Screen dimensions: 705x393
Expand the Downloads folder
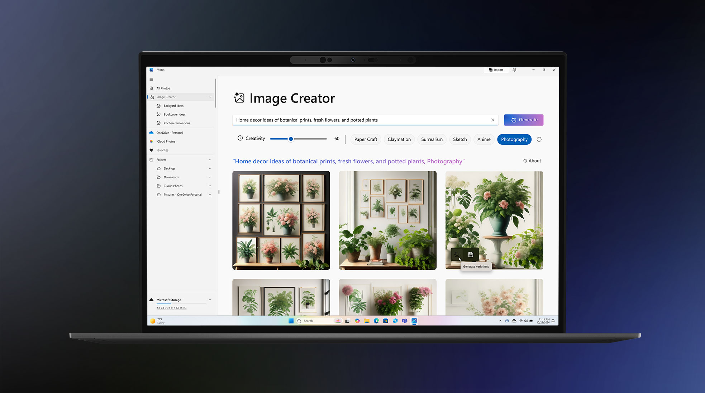pyautogui.click(x=210, y=177)
